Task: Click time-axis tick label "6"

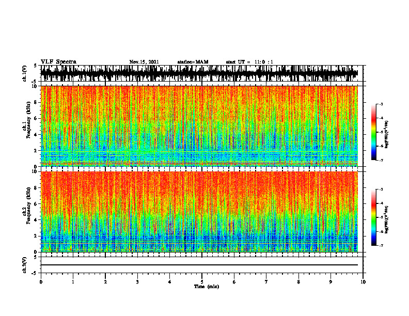Action: [234, 282]
